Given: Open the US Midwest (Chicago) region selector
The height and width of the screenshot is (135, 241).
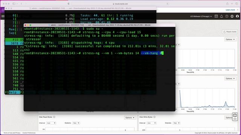Looking at the screenshot, I should tap(201, 16).
